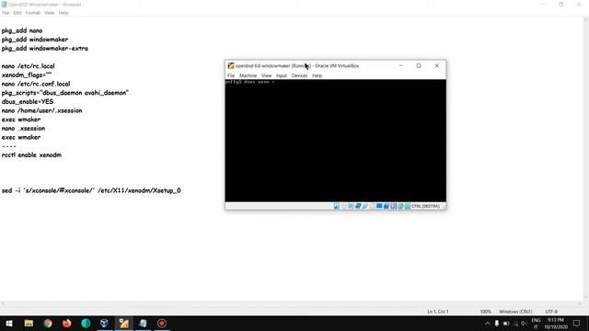Viewport: 589px width, 331px height.
Task: Open the Windows Start menu
Action: click(x=9, y=323)
